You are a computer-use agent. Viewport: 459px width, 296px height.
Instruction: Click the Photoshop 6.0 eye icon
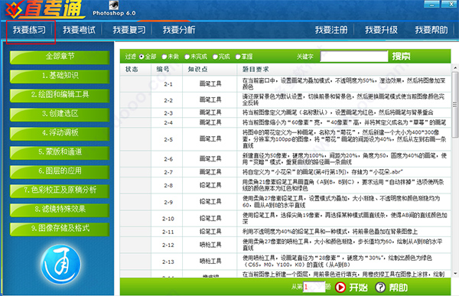pyautogui.click(x=113, y=5)
